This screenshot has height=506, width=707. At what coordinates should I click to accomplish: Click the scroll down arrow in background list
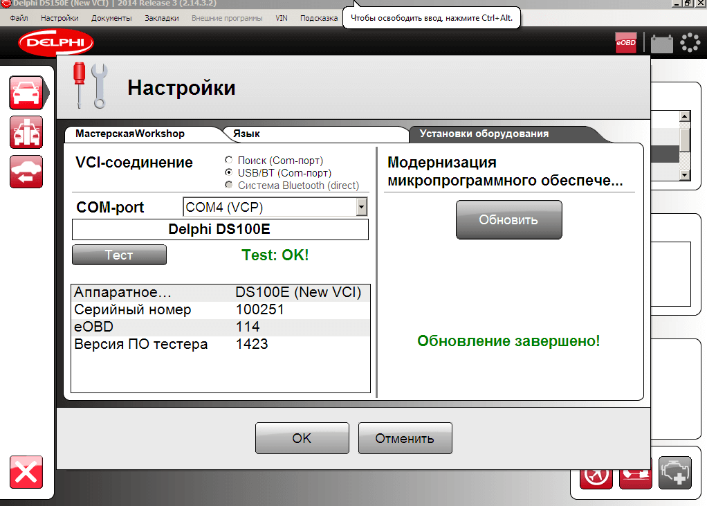pos(684,174)
